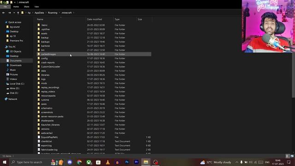This screenshot has width=295, height=166.
Task: Select Network in the sidebar
Action: (x=12, y=99)
